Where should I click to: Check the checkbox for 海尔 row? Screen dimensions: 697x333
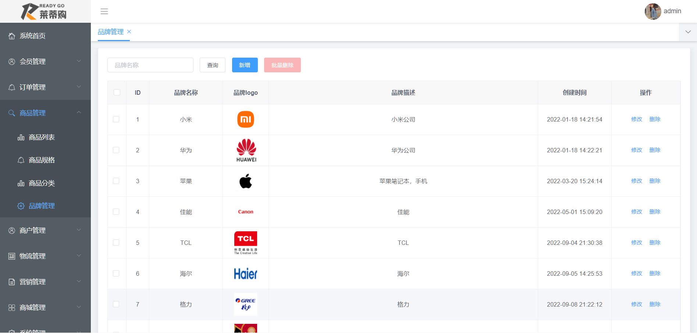point(116,274)
